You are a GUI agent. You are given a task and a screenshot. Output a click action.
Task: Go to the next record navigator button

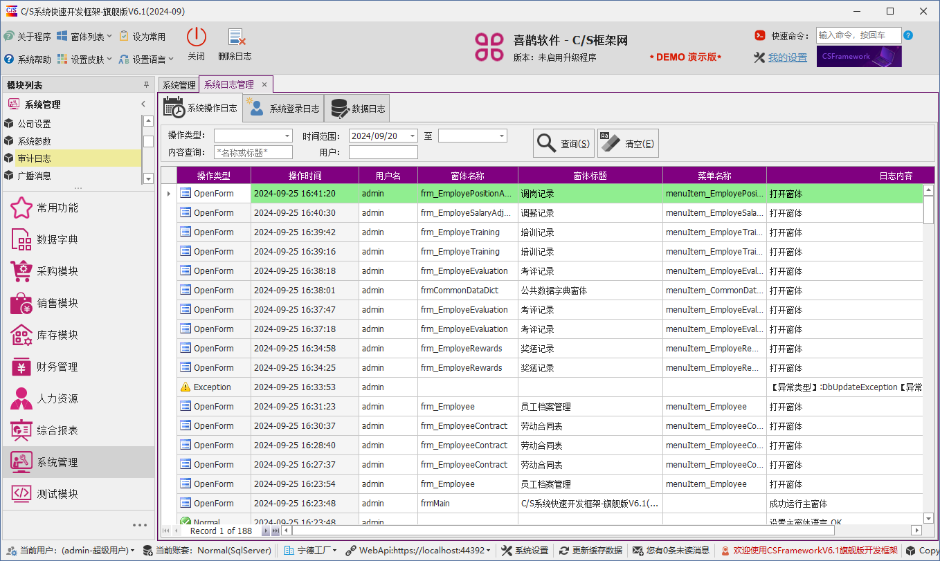point(266,531)
